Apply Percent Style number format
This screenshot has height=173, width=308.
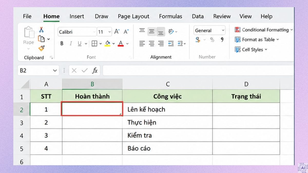point(212,40)
